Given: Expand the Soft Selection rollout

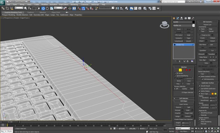Looking at the screenshot, I should coord(184,98).
